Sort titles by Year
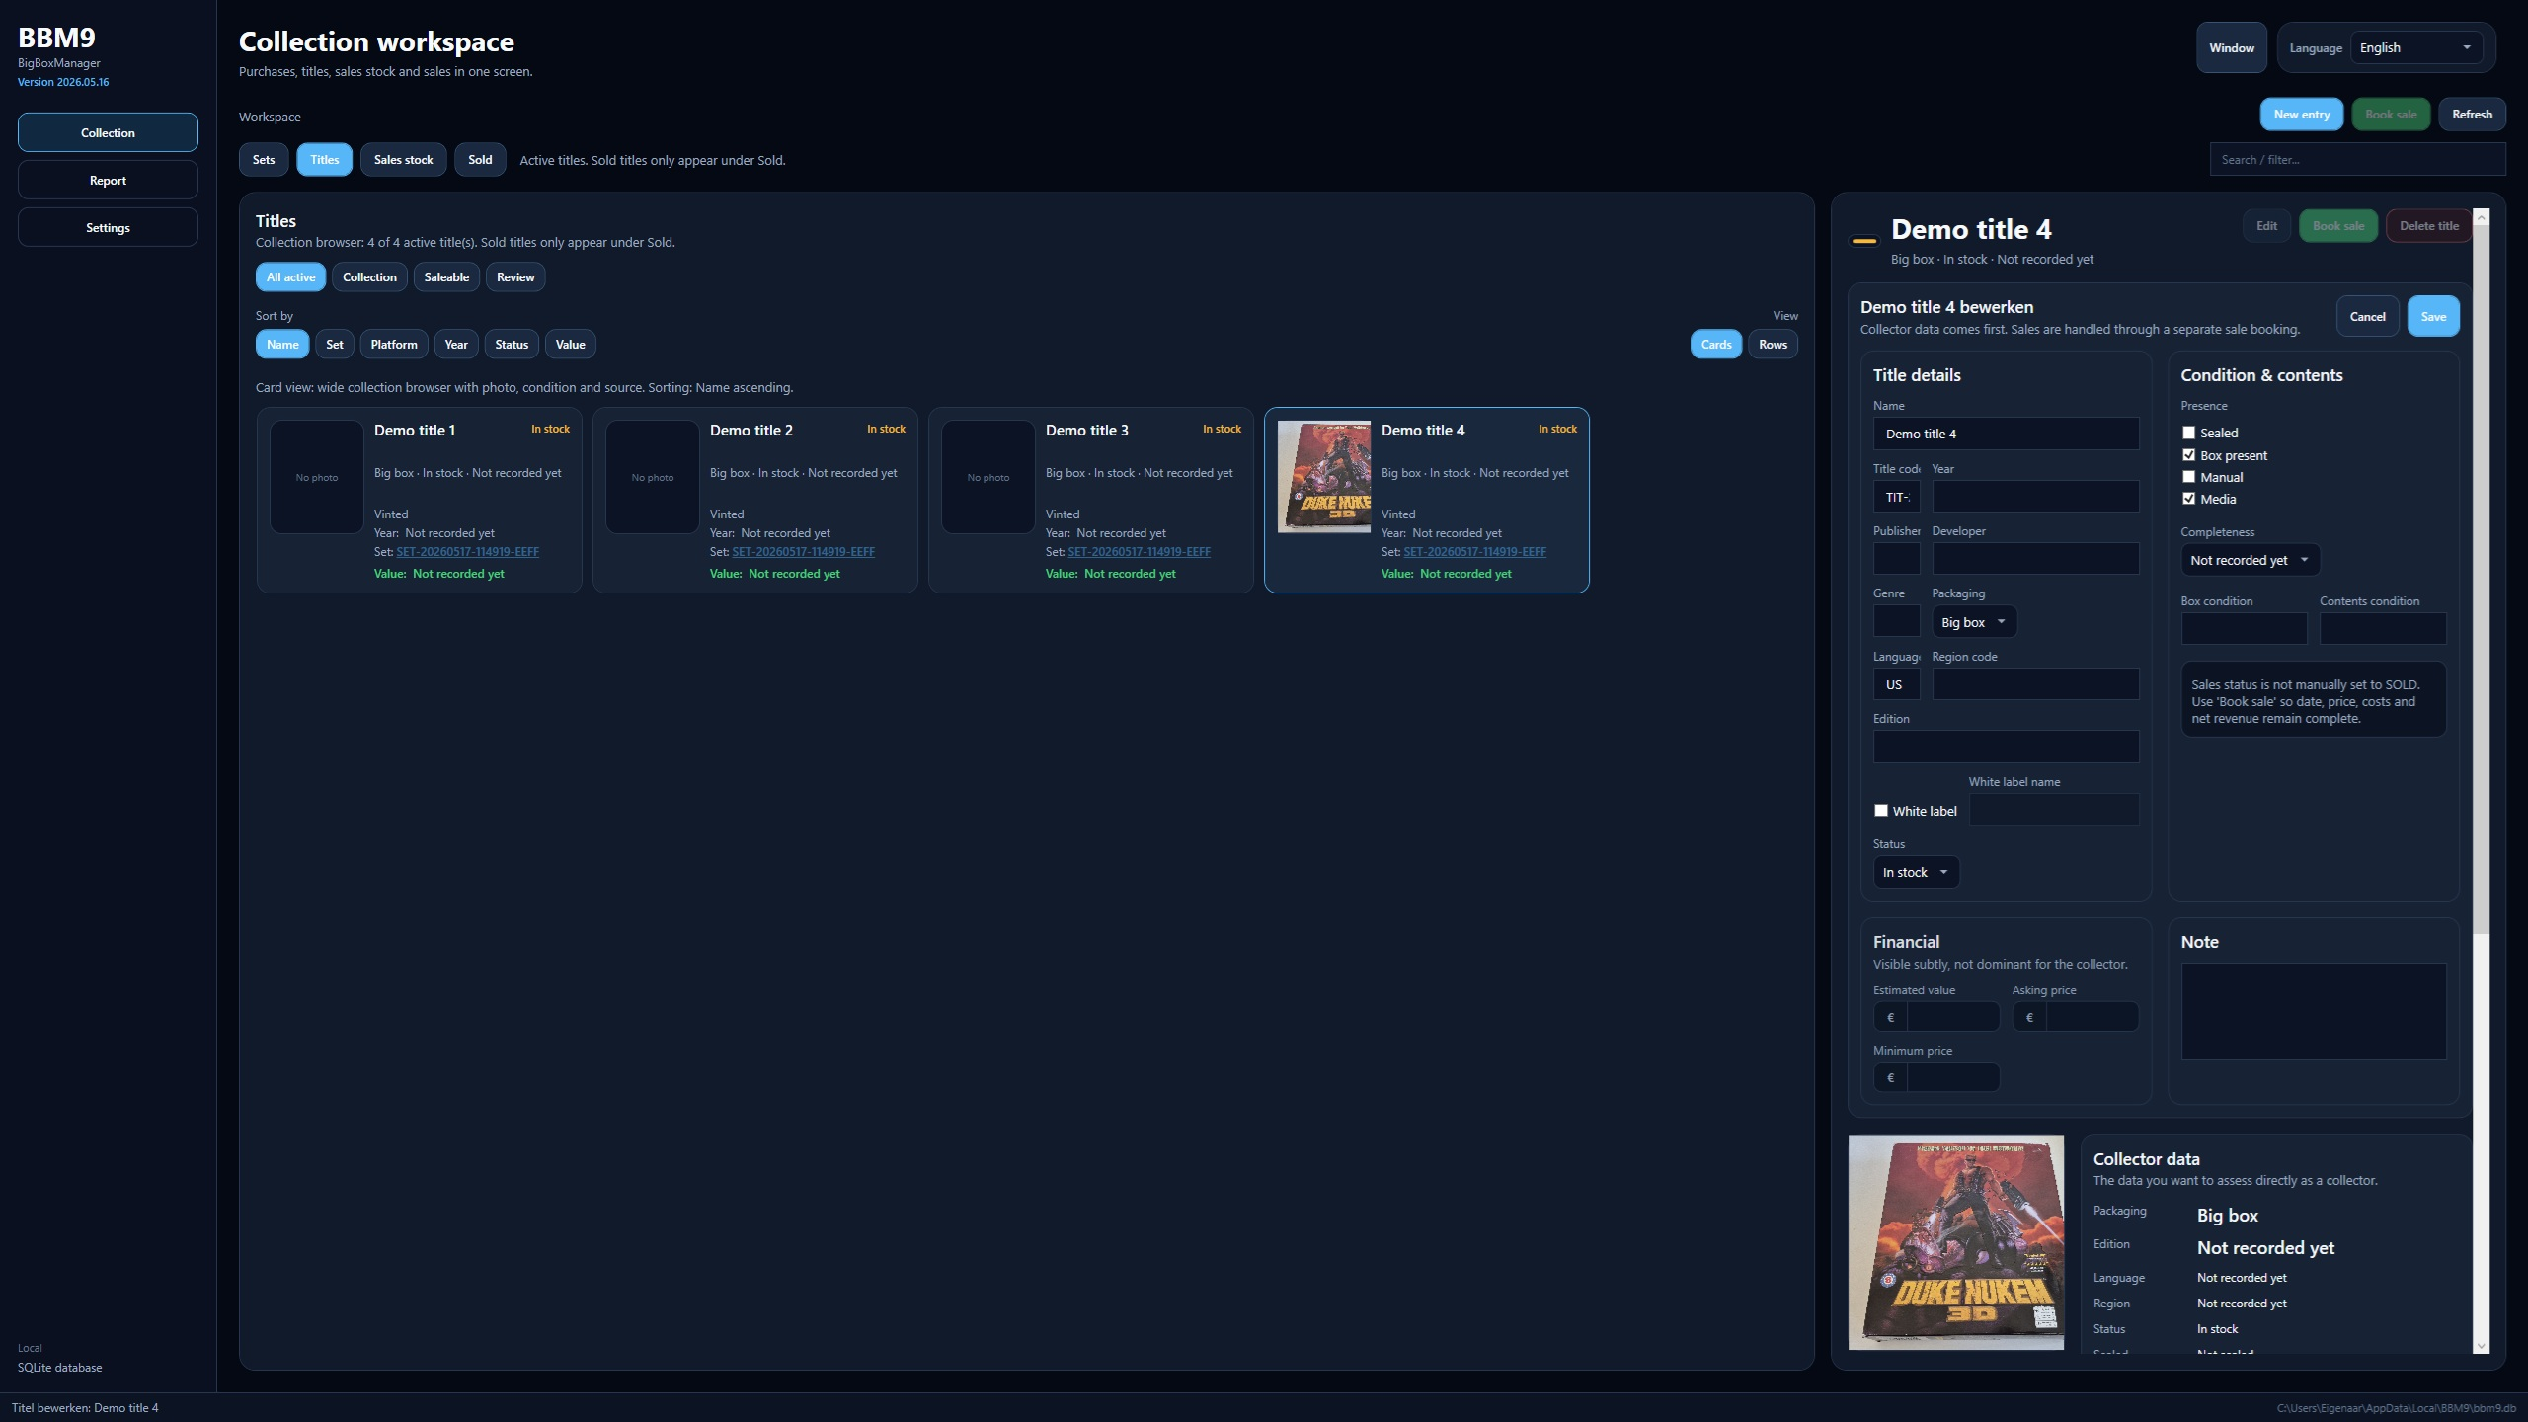Image resolution: width=2528 pixels, height=1422 pixels. (x=456, y=345)
